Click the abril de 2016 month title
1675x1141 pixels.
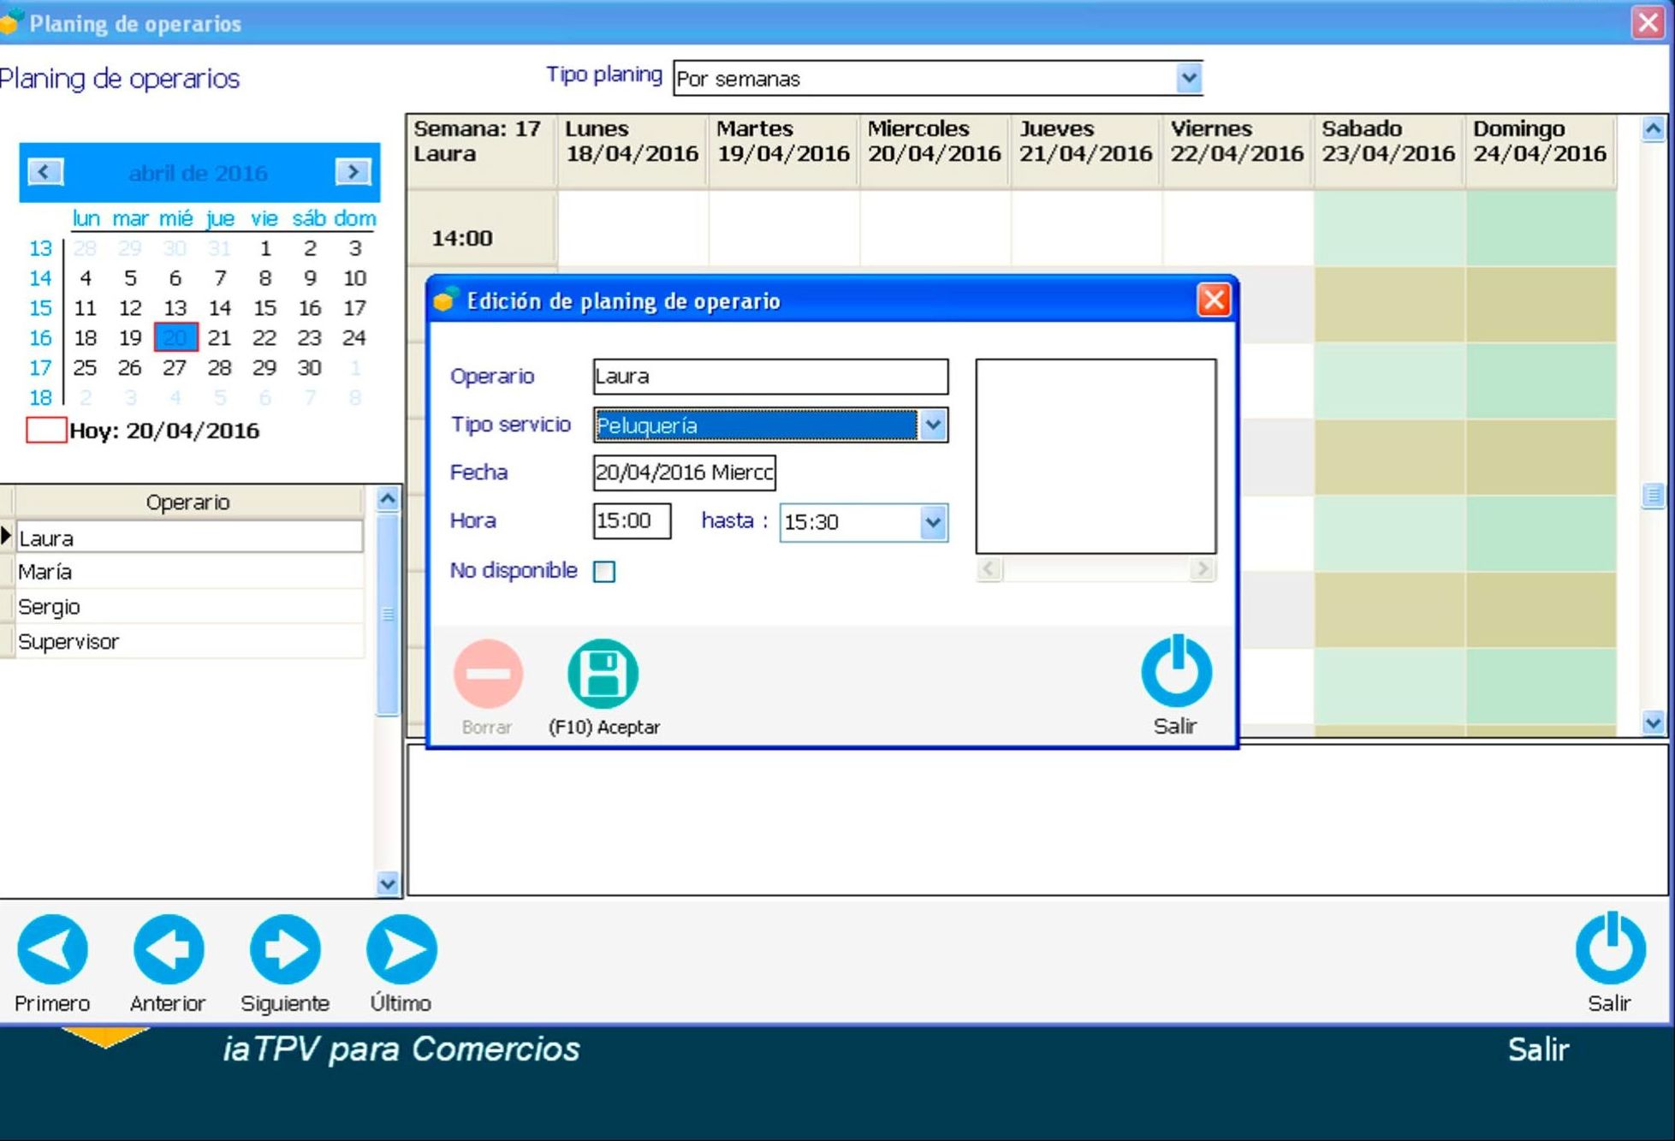198,173
